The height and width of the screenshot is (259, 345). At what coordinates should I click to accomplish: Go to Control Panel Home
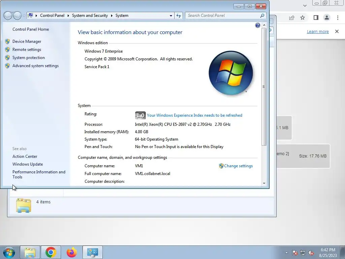[x=31, y=29]
